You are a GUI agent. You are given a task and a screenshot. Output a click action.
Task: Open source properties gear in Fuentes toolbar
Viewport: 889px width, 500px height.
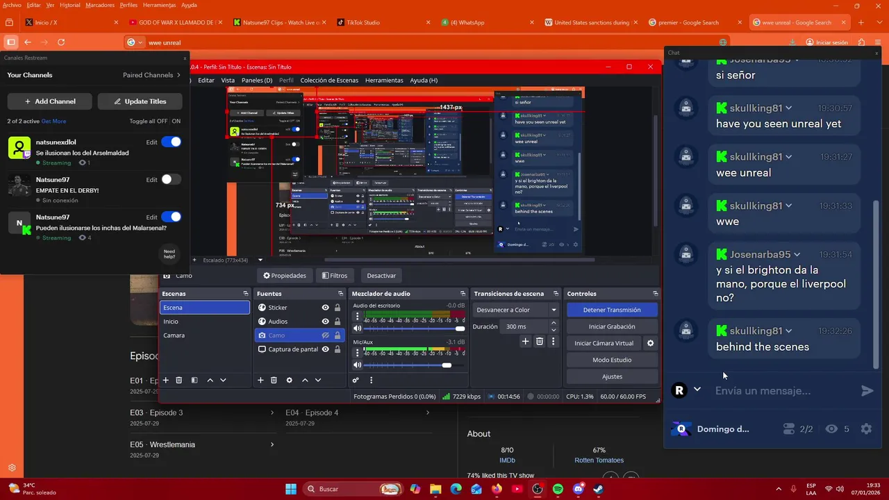coord(289,380)
